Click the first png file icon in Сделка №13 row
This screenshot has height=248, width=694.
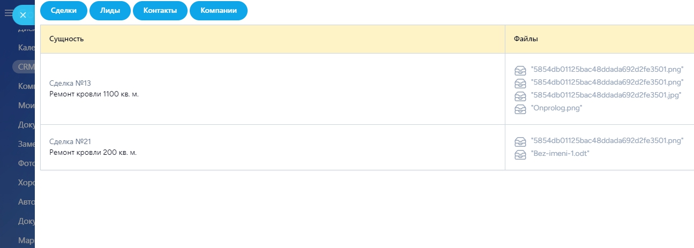coord(520,70)
